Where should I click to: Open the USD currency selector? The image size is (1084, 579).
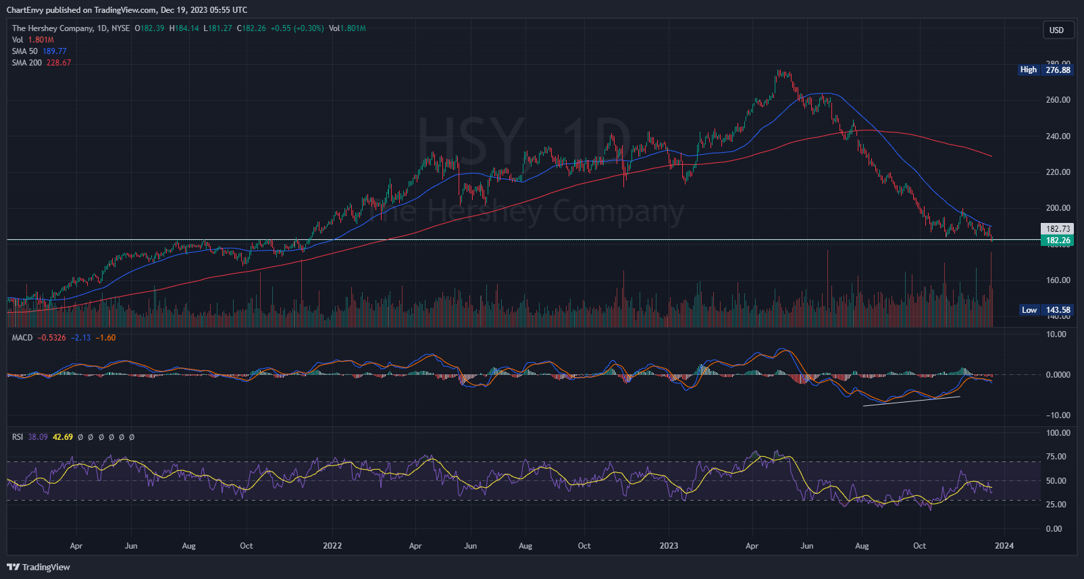1057,30
